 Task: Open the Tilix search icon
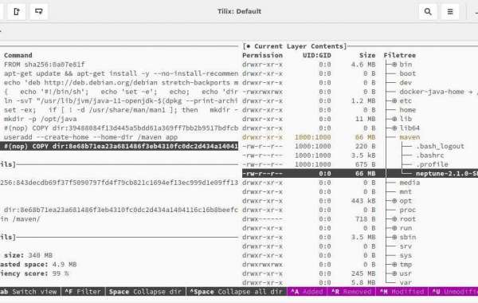(x=428, y=12)
